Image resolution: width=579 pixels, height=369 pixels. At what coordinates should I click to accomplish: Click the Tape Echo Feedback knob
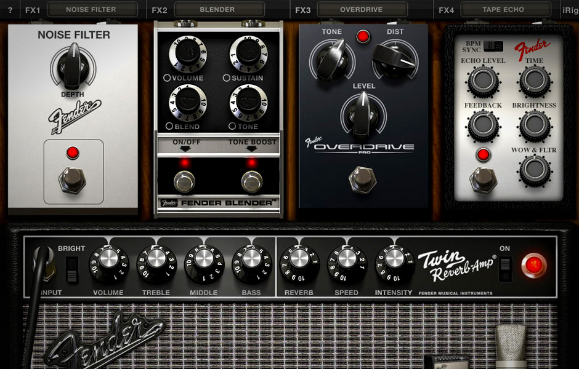coord(483,125)
